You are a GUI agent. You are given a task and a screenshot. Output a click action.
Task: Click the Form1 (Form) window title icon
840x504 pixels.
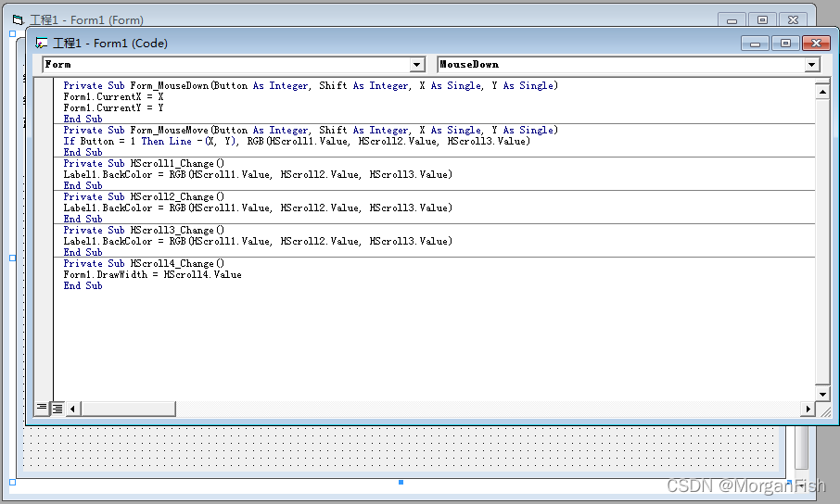pyautogui.click(x=19, y=20)
